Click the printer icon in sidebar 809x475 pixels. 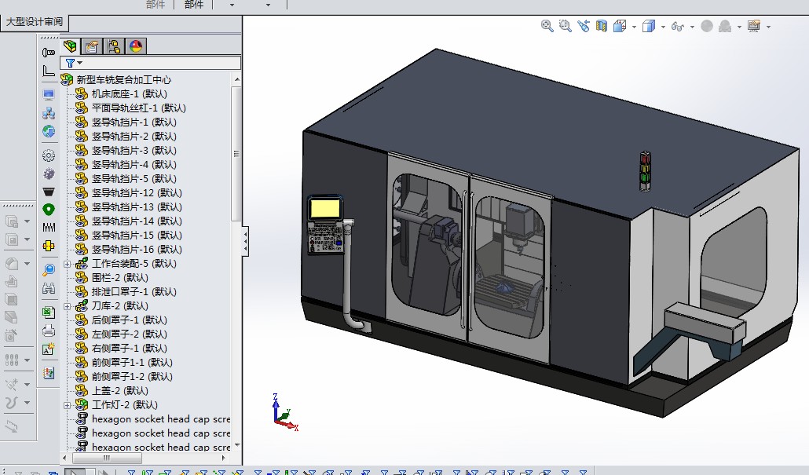(x=49, y=330)
